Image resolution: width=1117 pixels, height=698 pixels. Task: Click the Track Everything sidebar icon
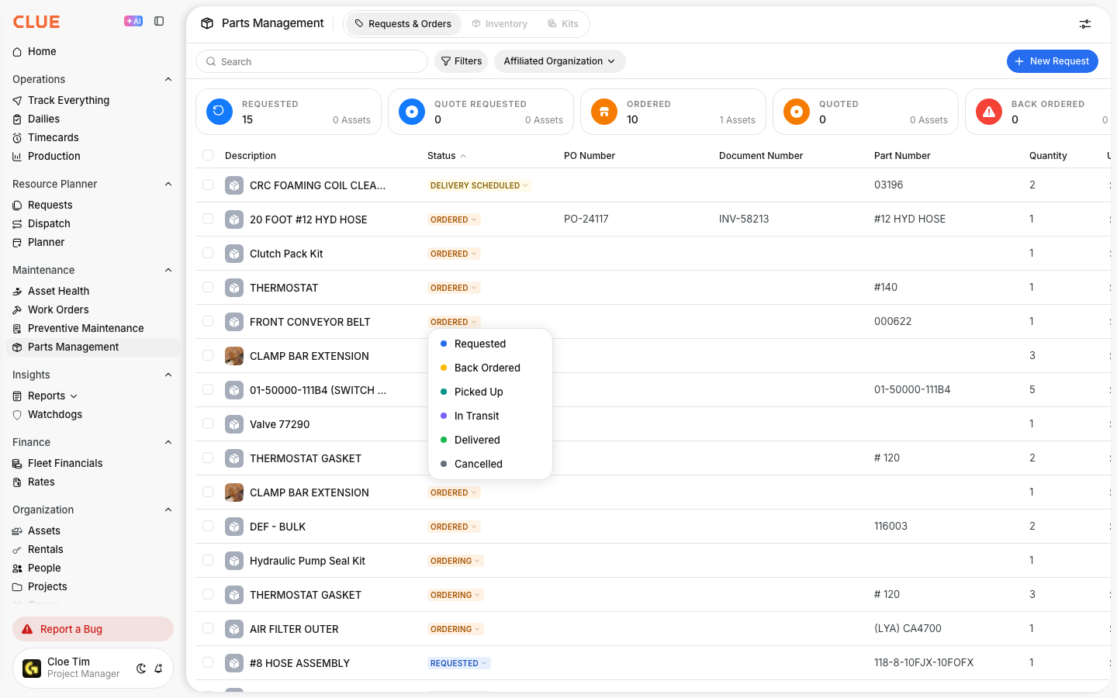pyautogui.click(x=17, y=101)
